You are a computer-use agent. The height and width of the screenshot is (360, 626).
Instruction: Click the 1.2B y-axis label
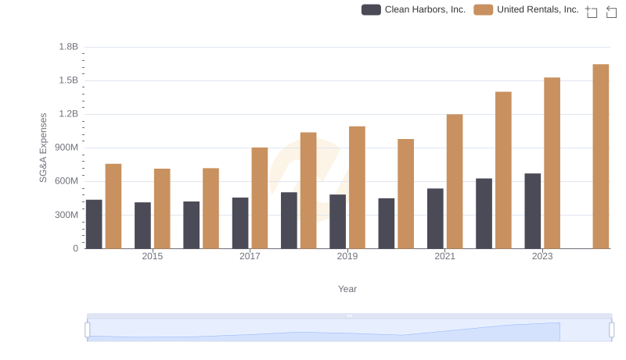68,114
